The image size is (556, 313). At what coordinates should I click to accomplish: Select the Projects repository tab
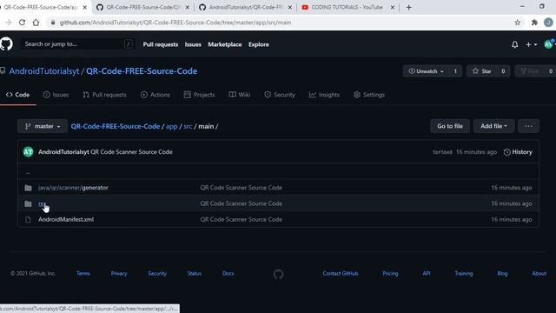coord(199,95)
